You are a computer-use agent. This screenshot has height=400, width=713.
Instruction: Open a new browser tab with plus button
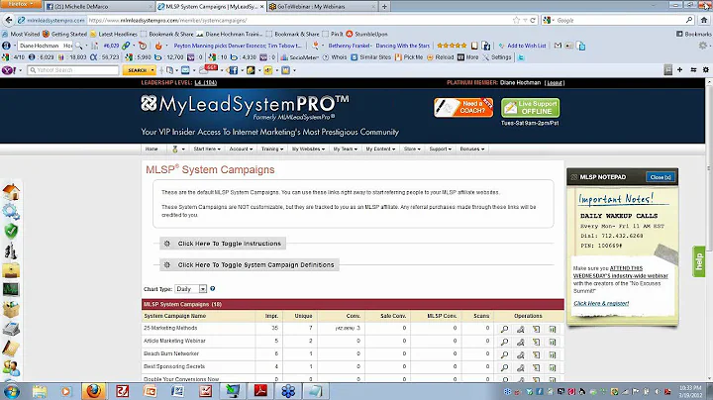tap(384, 6)
